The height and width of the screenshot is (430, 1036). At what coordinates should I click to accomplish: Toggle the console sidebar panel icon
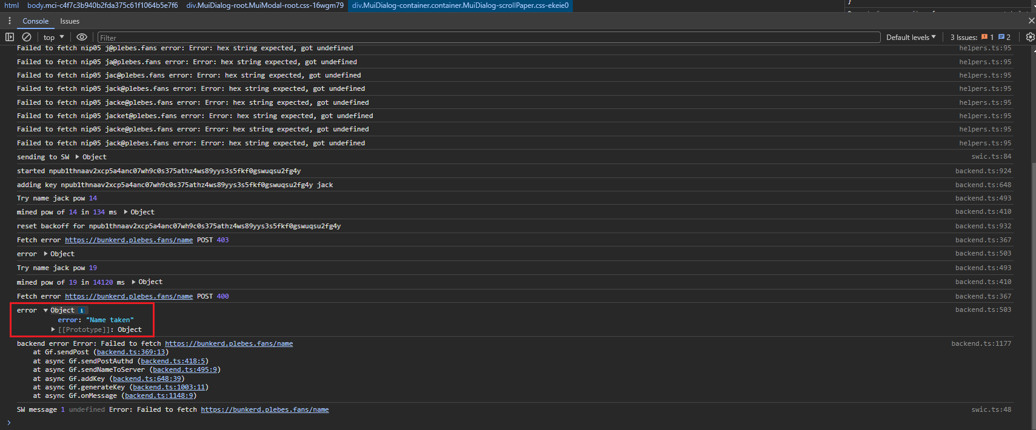[10, 37]
